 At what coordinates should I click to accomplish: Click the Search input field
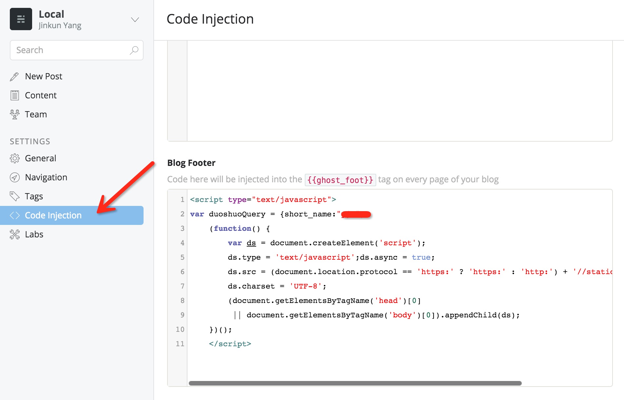[76, 50]
